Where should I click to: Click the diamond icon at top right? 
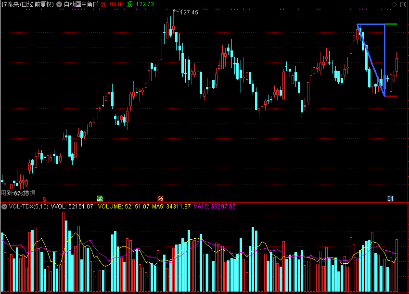[394, 4]
